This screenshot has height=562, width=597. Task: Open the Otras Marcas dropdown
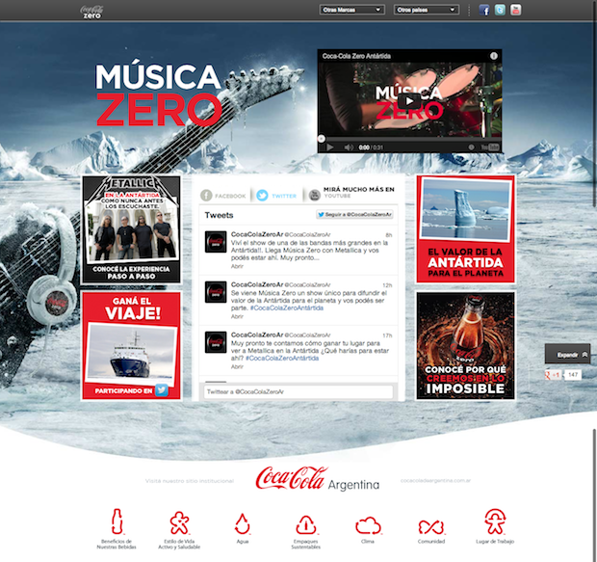pyautogui.click(x=351, y=10)
